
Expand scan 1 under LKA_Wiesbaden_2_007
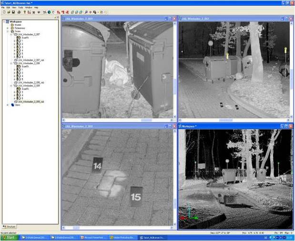(14, 41)
